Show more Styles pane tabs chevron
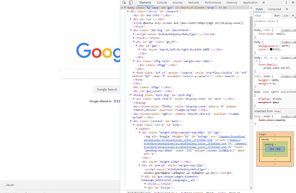The width and height of the screenshot is (296, 193). click(287, 9)
